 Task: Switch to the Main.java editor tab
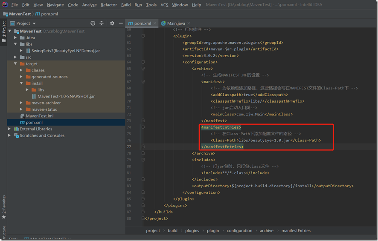click(176, 23)
